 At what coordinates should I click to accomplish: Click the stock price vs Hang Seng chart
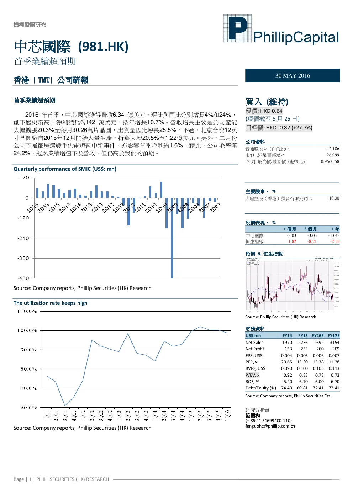click(293, 285)
